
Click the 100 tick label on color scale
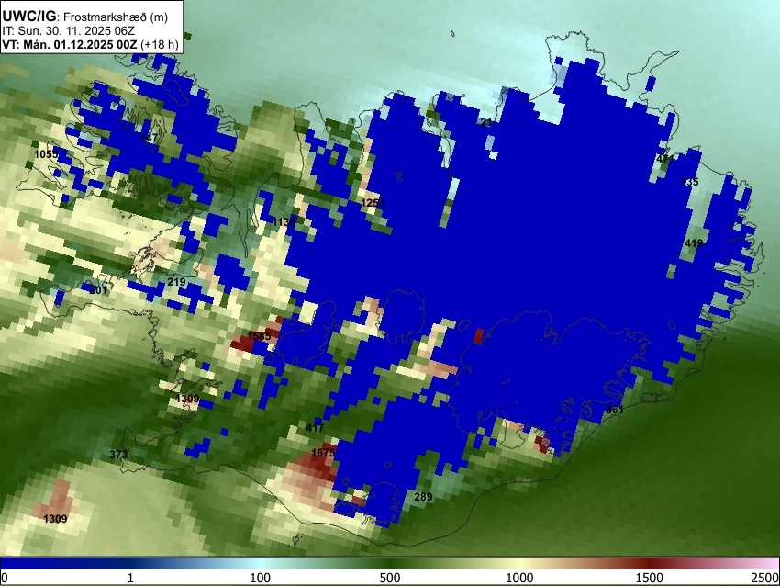[x=261, y=578]
